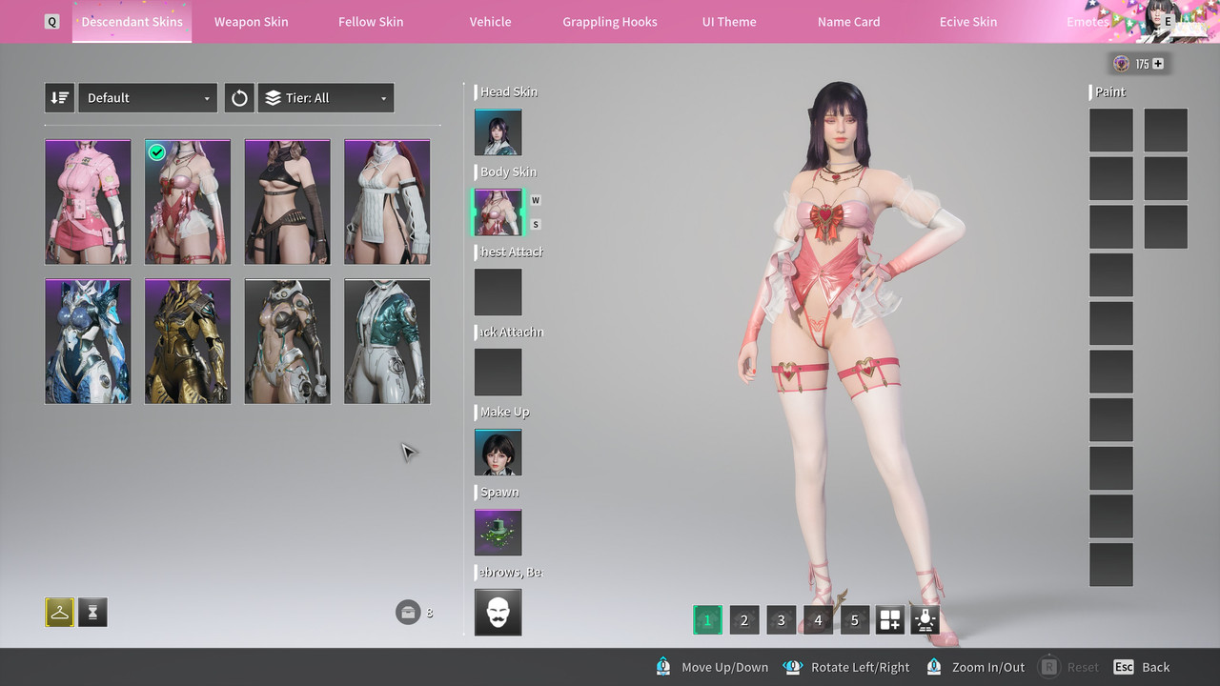The image size is (1220, 686).
Task: Open the Head Skin slot
Action: tap(498, 132)
